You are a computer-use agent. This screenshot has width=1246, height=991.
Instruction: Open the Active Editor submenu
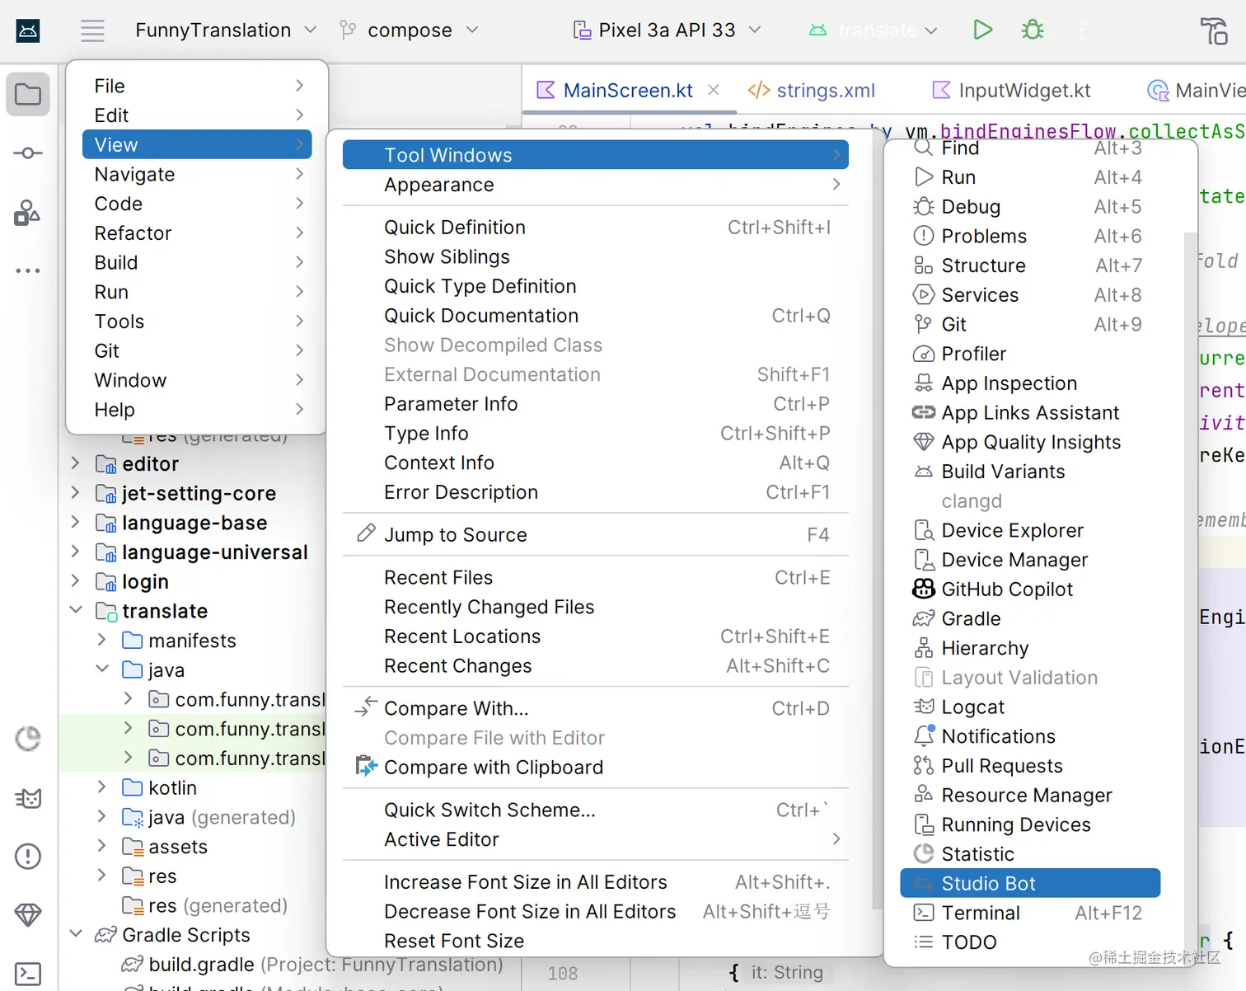pos(596,839)
